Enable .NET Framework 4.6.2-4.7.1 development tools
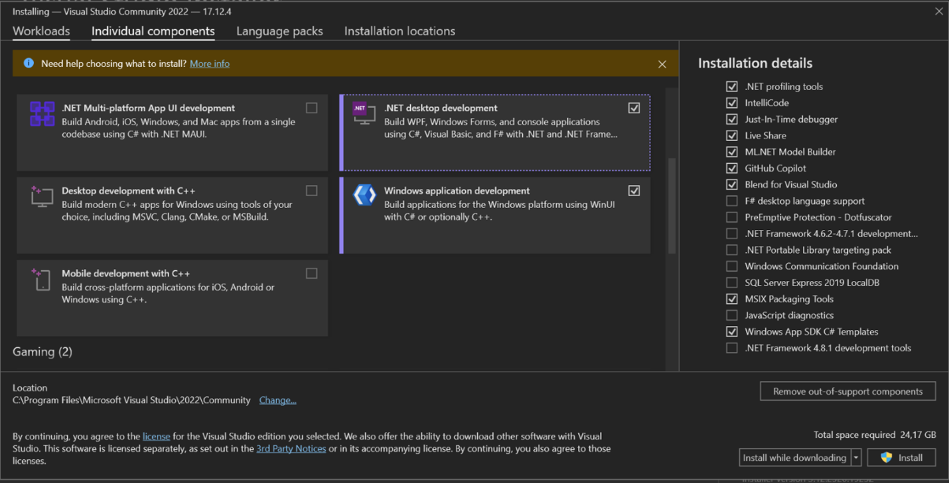This screenshot has width=949, height=483. tap(731, 233)
